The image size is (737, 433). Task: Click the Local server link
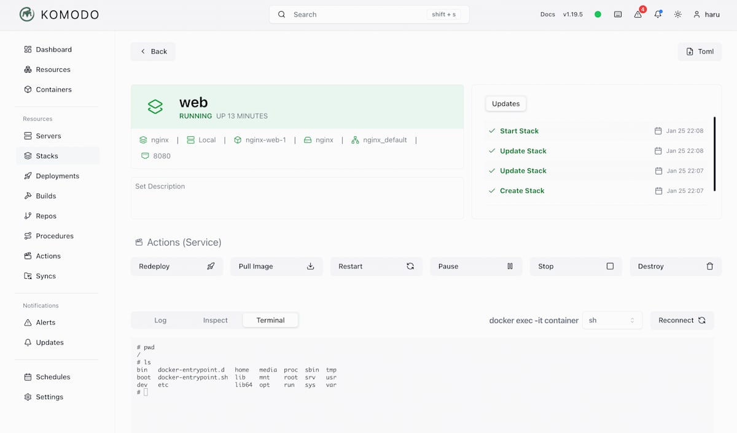click(x=201, y=140)
